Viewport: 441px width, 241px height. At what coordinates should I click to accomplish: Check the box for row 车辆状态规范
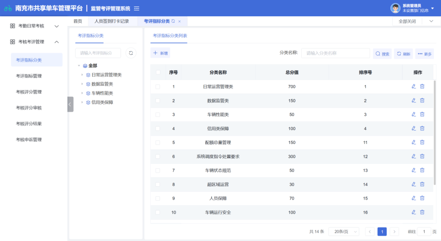tap(158, 170)
